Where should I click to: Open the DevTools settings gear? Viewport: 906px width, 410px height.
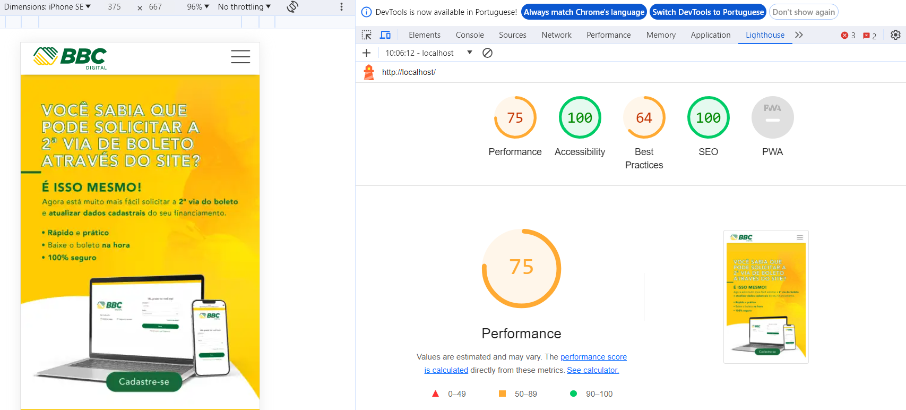tap(895, 35)
